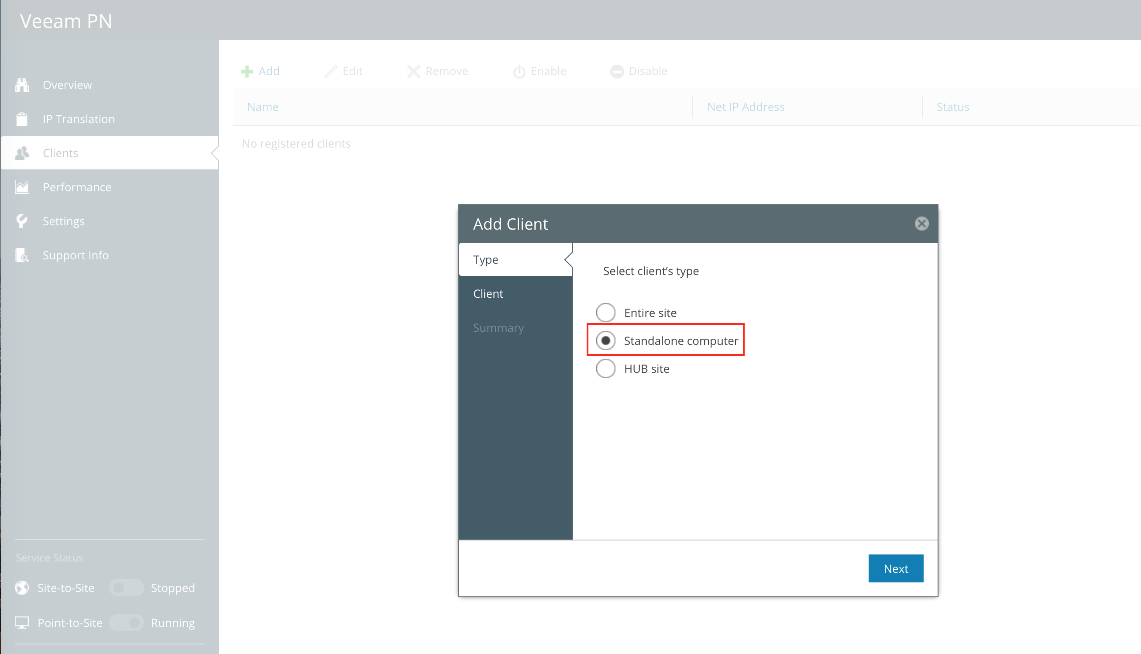
Task: Click the green plus Add icon
Action: pos(247,72)
